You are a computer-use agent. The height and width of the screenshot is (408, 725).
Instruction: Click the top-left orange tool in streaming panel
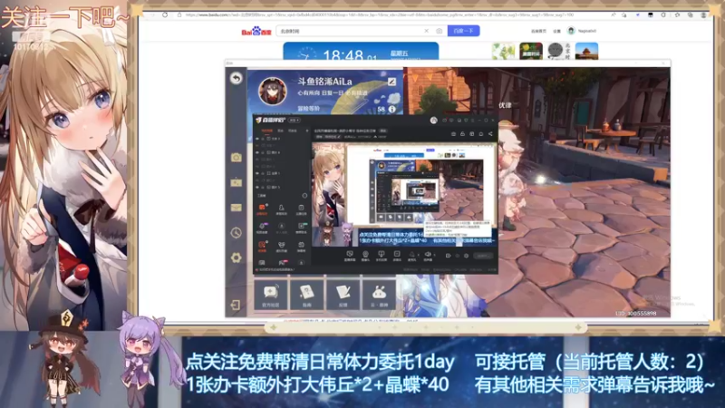tap(262, 209)
